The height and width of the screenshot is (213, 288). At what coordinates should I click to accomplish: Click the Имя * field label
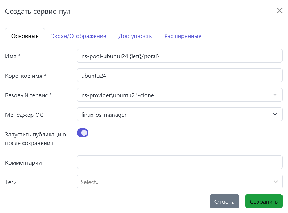point(13,56)
